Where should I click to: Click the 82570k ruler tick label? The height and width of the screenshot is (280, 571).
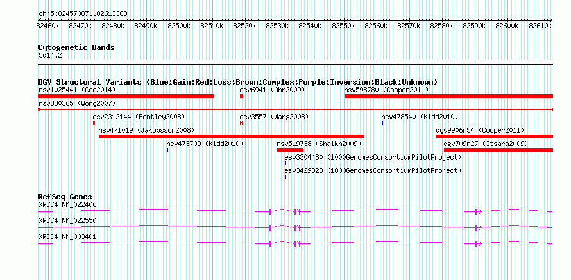[409, 26]
